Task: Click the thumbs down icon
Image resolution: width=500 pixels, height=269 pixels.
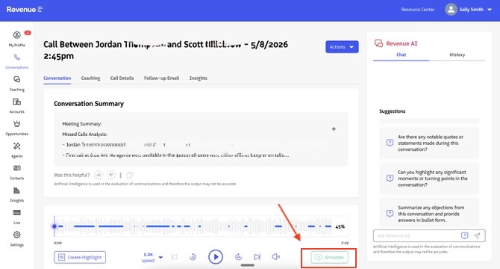Action: click(x=111, y=175)
